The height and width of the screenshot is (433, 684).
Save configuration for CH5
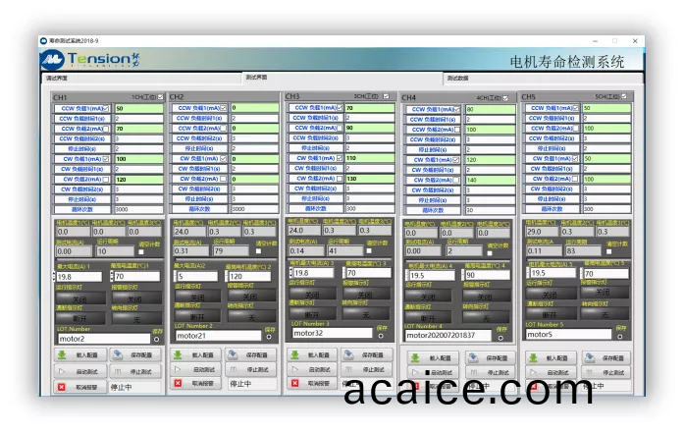click(606, 358)
